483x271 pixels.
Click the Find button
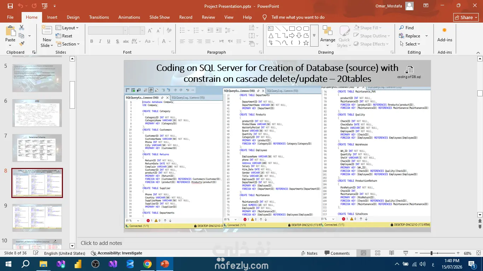406,28
